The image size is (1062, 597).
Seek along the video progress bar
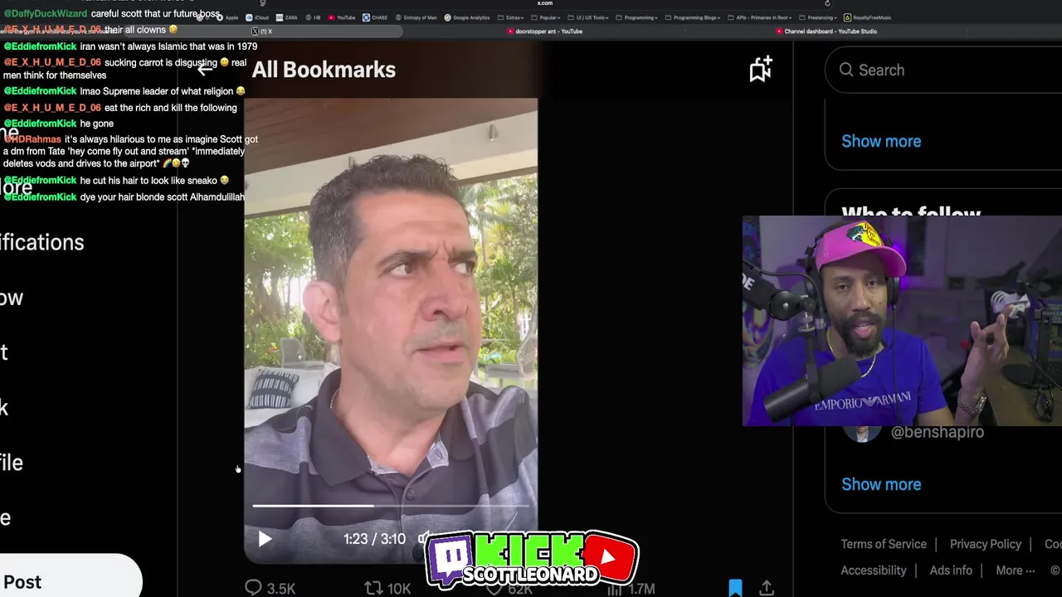click(x=391, y=505)
